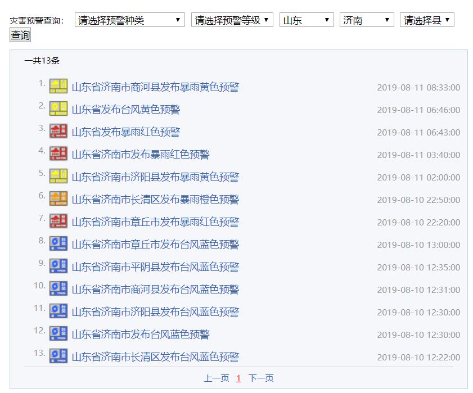Viewport: 473px width, 393px height.
Task: Click typhoon blue icon in item 13
Action: (x=58, y=356)
